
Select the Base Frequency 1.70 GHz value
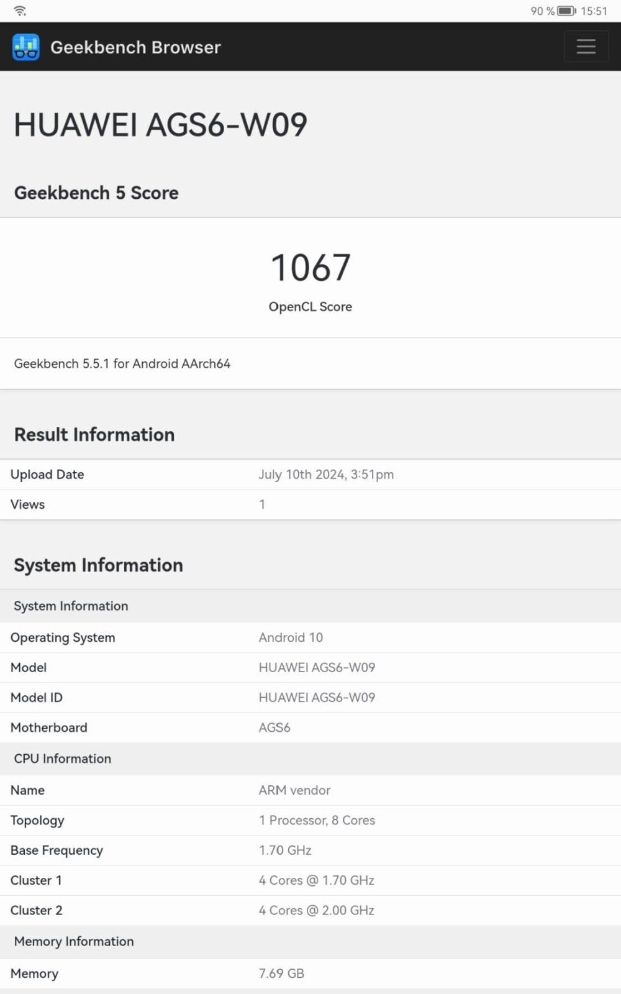285,850
